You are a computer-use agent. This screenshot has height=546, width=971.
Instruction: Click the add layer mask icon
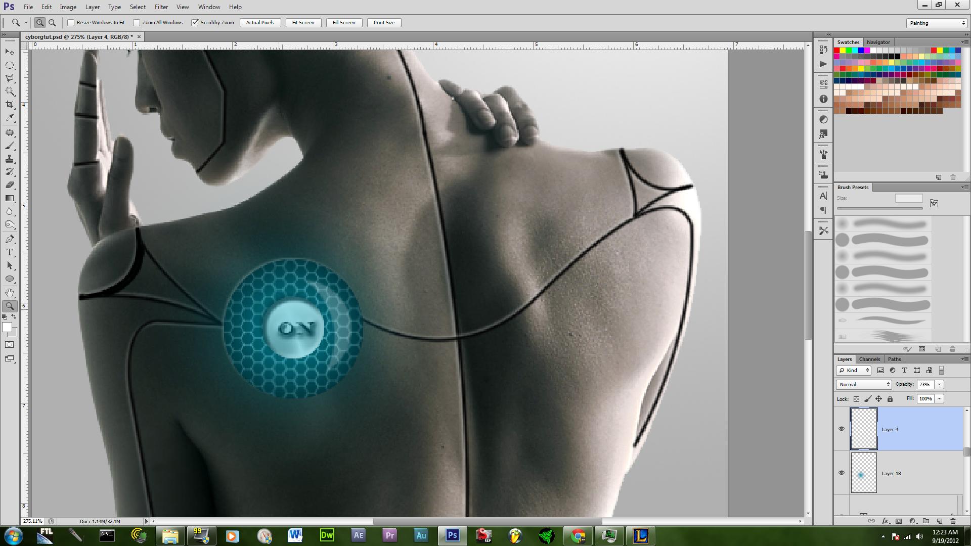pos(899,521)
